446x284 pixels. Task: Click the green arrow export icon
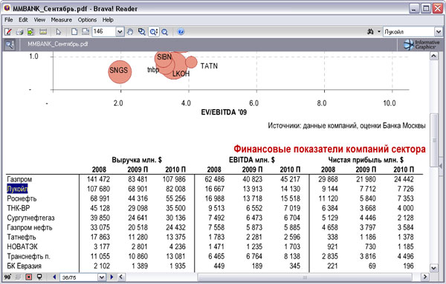(30, 31)
